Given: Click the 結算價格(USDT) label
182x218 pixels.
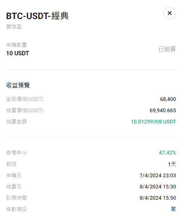Looking at the screenshot, I should point(25,110).
